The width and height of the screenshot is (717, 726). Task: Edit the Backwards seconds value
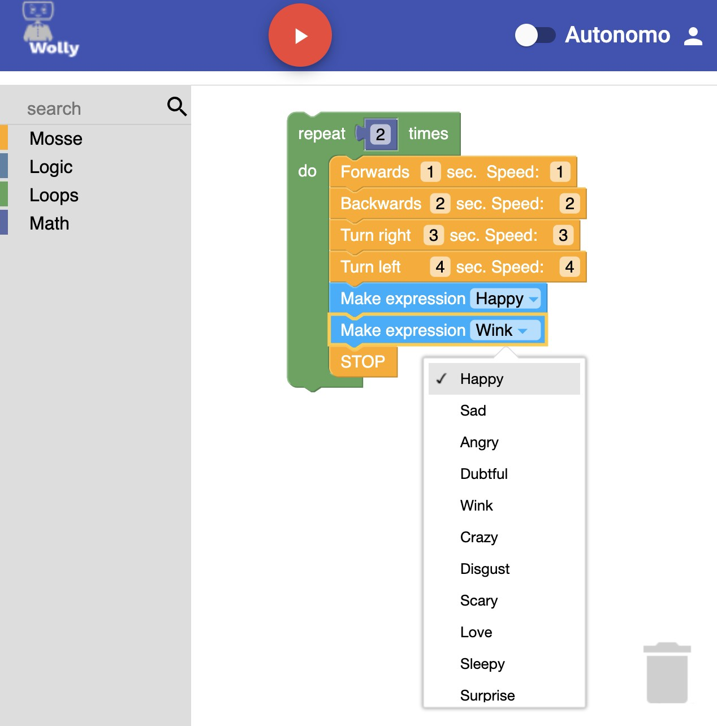(x=440, y=204)
